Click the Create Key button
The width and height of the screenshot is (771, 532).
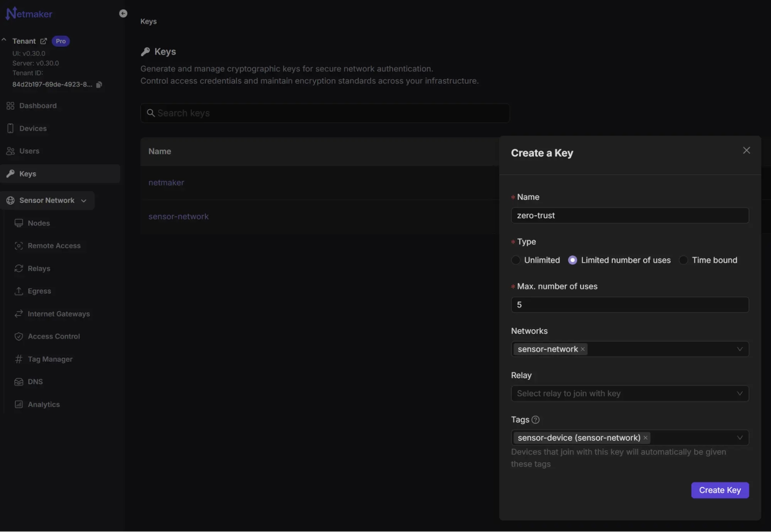pos(720,490)
